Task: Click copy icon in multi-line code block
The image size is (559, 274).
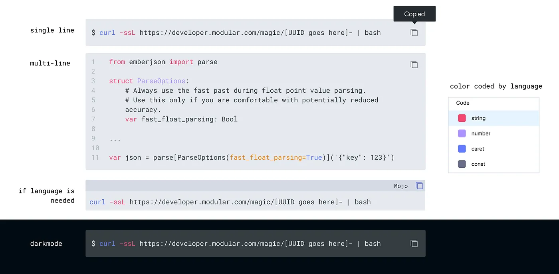Action: click(x=414, y=64)
